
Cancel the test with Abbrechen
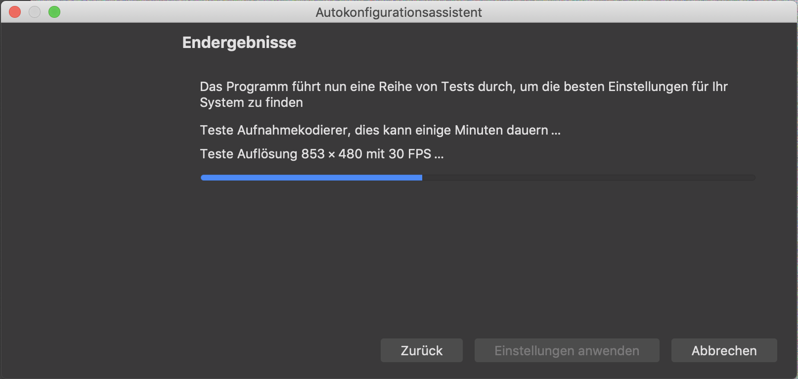click(724, 350)
